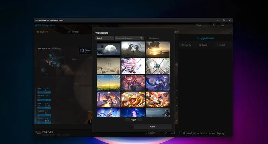The image size is (268, 144).
Task: Select the golden swirl red orb wallpaper
Action: coord(133,100)
